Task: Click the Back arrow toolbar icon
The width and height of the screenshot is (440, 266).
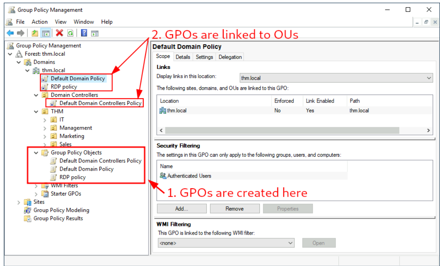Action: [x=10, y=33]
